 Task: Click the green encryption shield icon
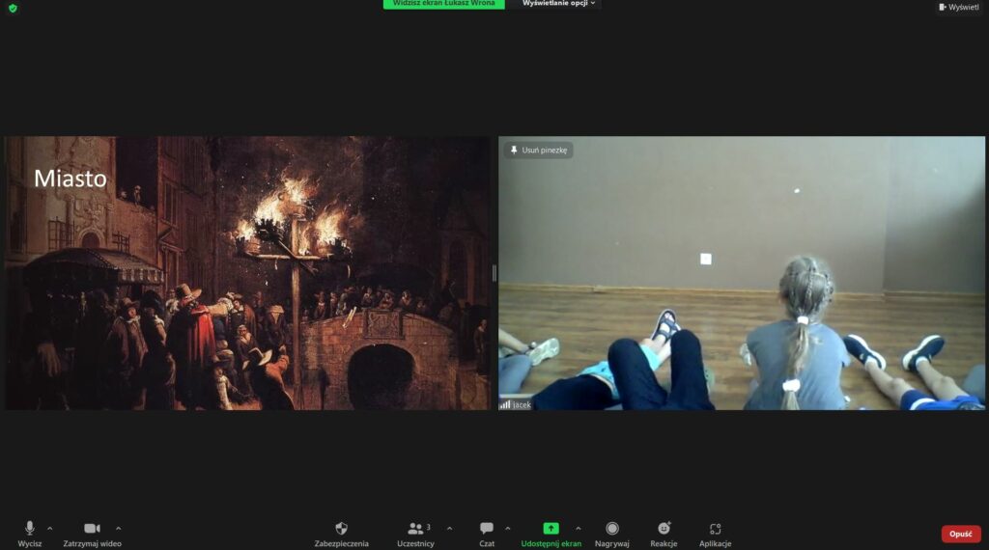(x=13, y=8)
